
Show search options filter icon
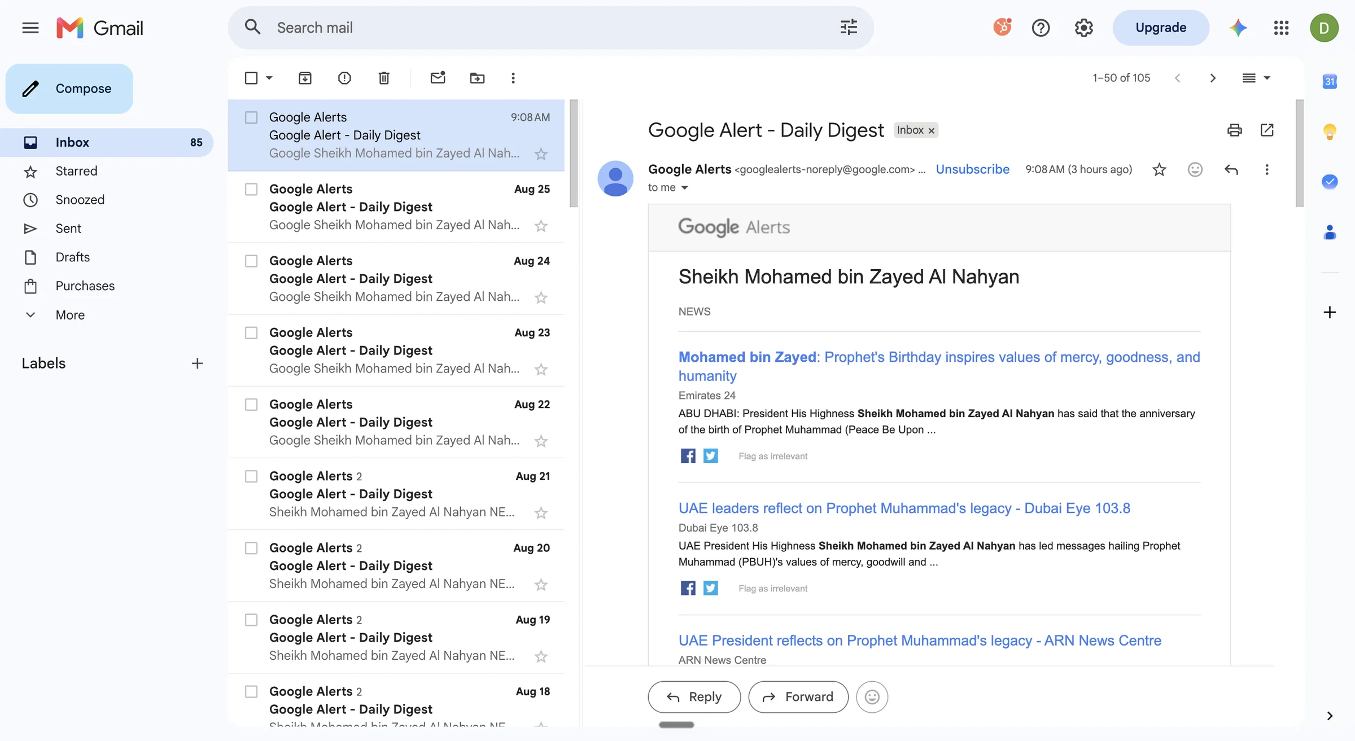click(x=849, y=27)
